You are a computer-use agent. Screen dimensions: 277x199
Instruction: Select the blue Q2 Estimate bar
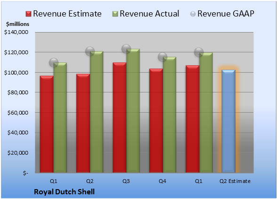pyautogui.click(x=228, y=121)
